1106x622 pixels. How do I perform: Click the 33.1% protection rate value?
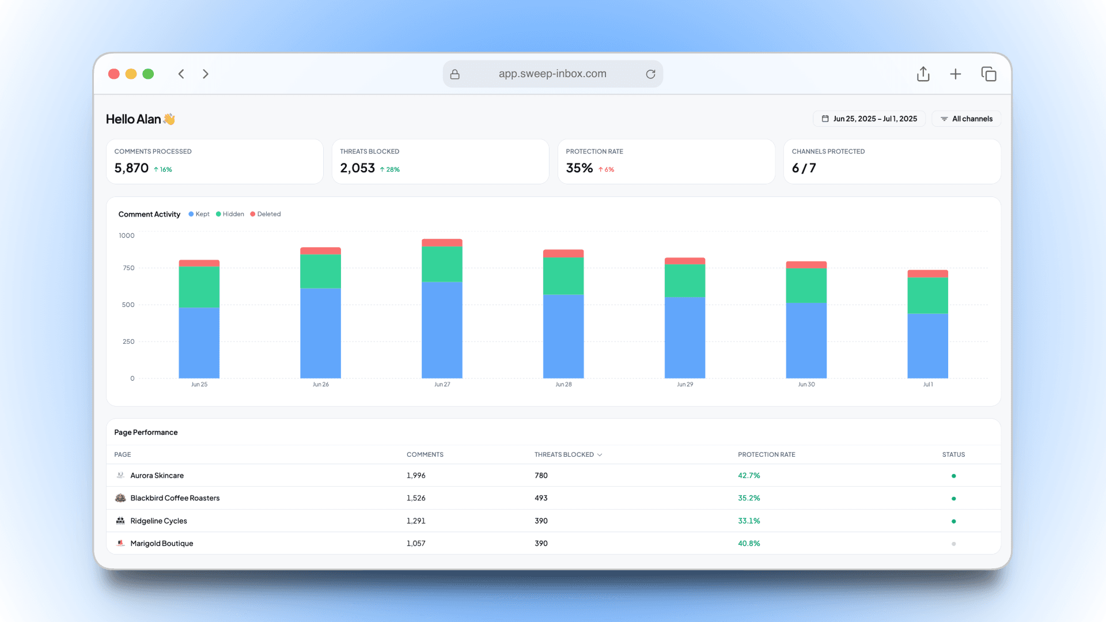click(x=749, y=521)
